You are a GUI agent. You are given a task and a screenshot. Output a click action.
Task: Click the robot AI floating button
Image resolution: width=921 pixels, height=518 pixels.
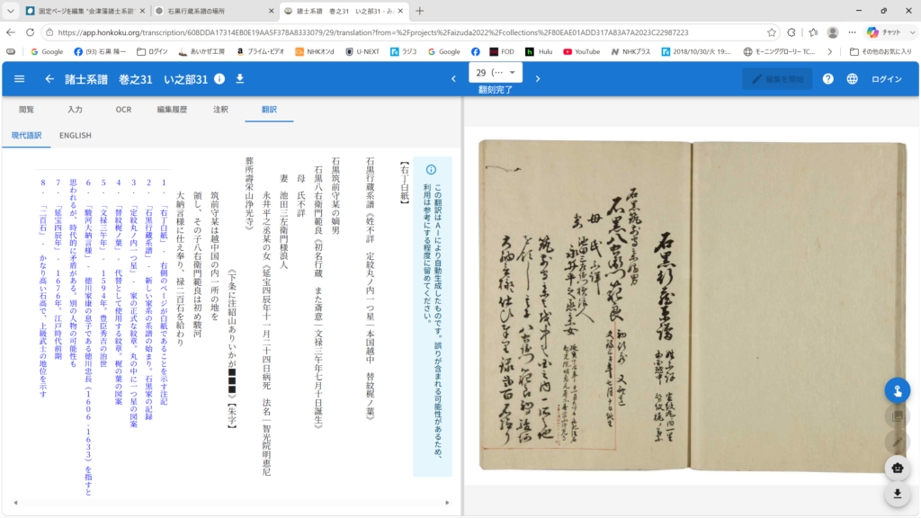click(897, 468)
